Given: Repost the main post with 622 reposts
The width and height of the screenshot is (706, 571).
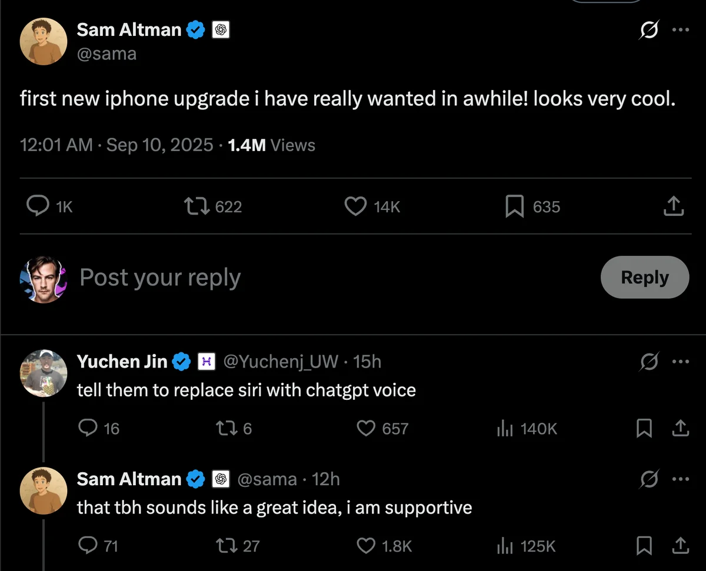Looking at the screenshot, I should 196,206.
